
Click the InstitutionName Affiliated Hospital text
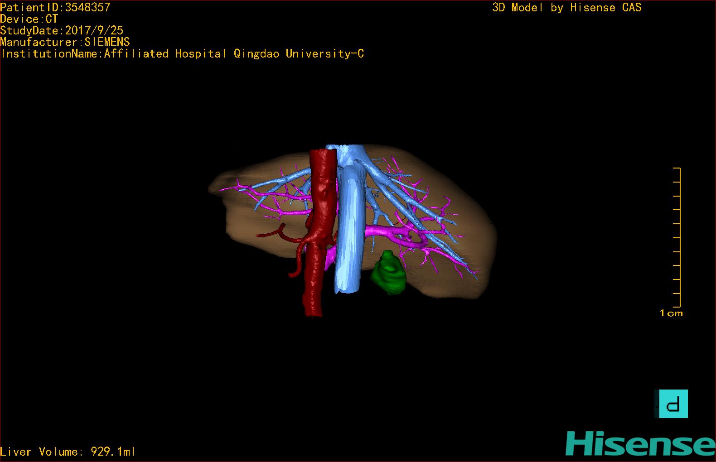[182, 54]
